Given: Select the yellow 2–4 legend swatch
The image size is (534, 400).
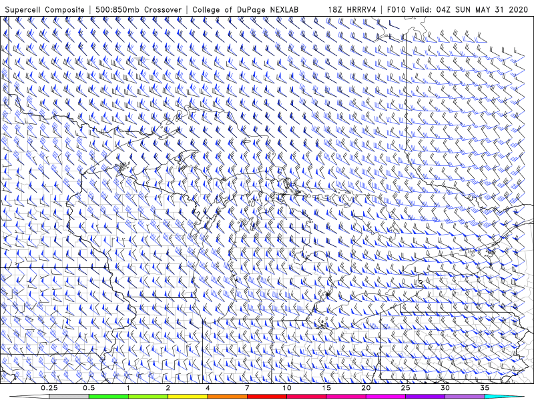Looking at the screenshot, I should pos(188,397).
